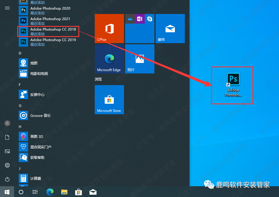Image resolution: width=279 pixels, height=197 pixels.
Task: Launch the Microsoft Edge tile
Action: point(109,59)
